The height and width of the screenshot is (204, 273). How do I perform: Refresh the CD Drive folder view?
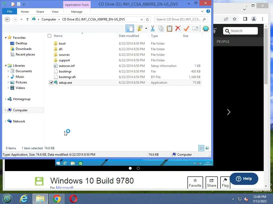[x=147, y=19]
